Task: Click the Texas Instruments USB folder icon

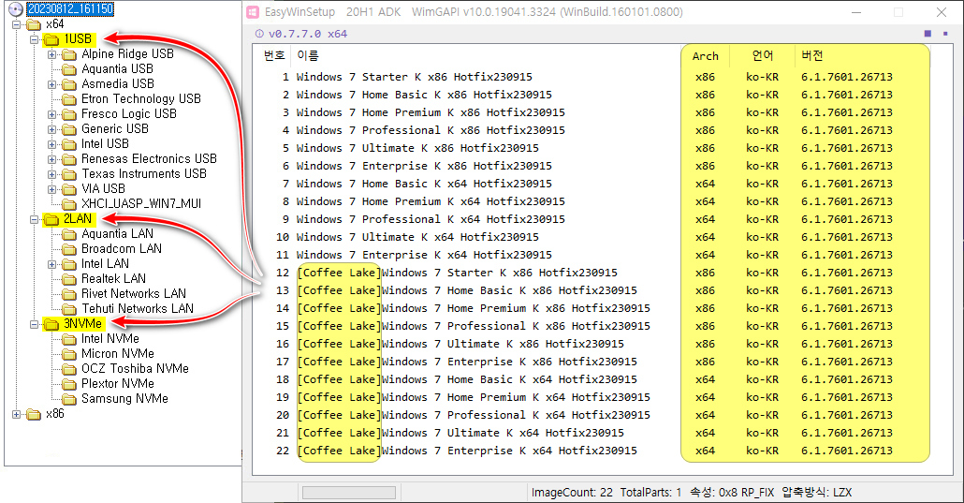Action: (69, 174)
